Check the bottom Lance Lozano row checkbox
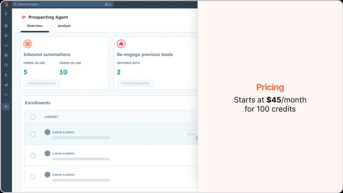This screenshot has width=343, height=193. tap(33, 176)
